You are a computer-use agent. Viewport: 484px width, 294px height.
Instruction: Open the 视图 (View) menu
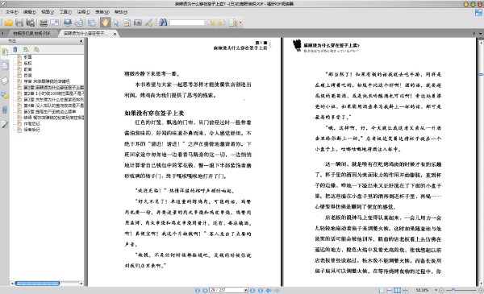click(48, 12)
